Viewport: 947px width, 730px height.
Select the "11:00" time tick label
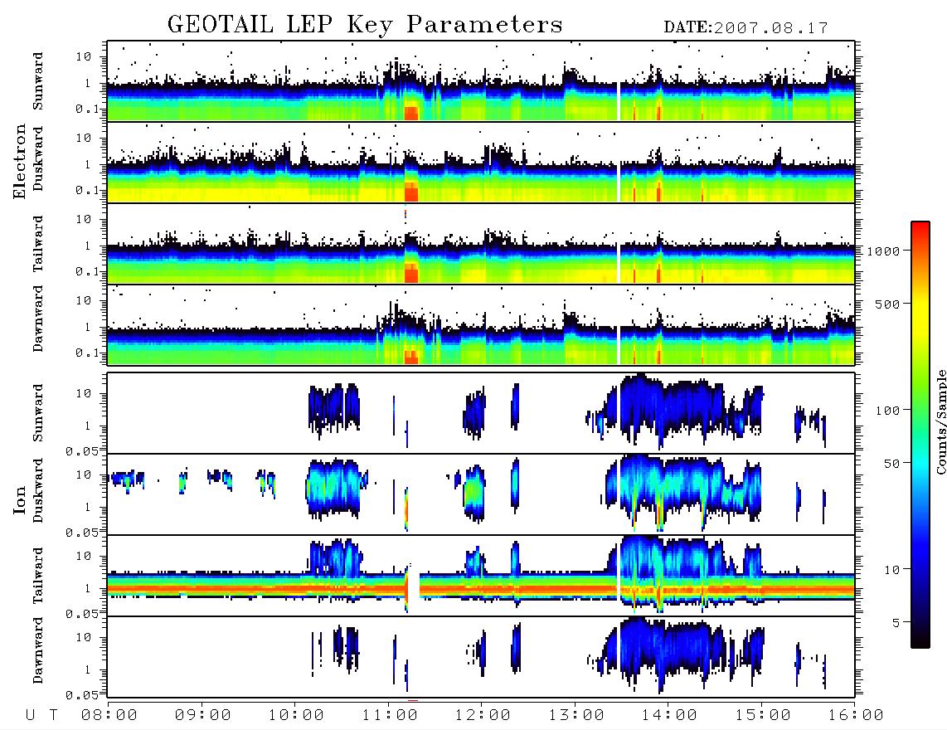390,715
